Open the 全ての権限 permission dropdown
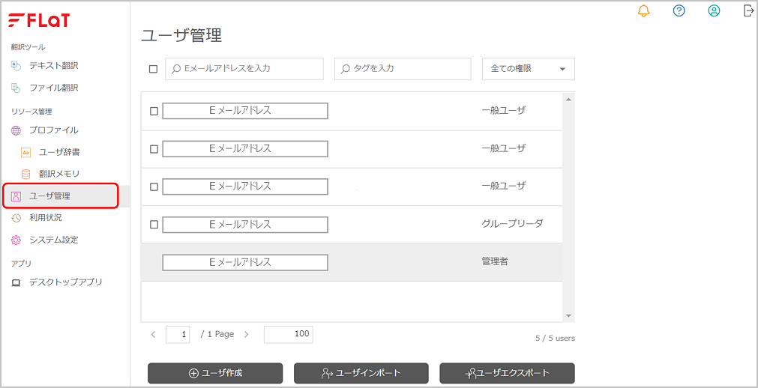This screenshot has height=388, width=758. (529, 69)
